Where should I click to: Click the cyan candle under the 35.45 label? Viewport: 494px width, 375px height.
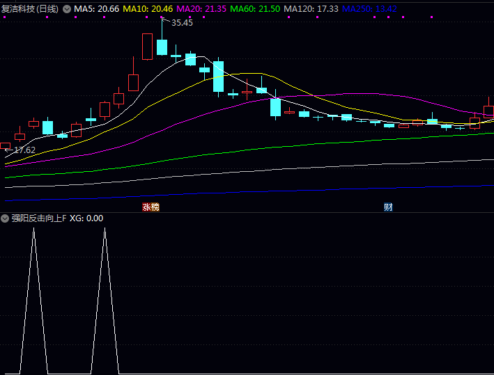click(162, 47)
